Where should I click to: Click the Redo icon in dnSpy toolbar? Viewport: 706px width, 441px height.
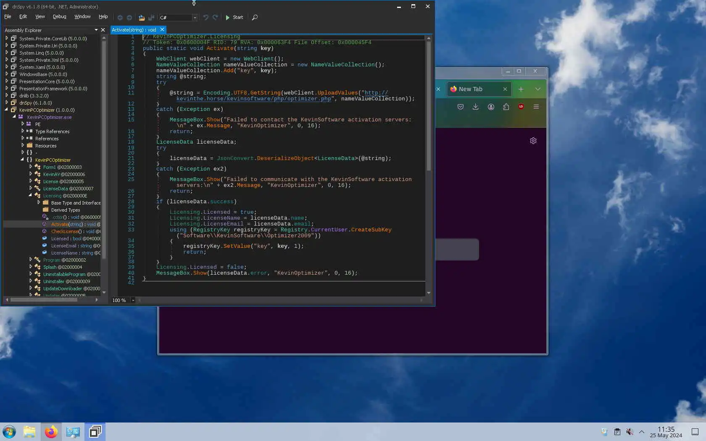215,18
